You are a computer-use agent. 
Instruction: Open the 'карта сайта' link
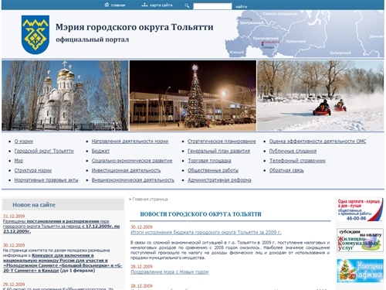[x=161, y=5]
